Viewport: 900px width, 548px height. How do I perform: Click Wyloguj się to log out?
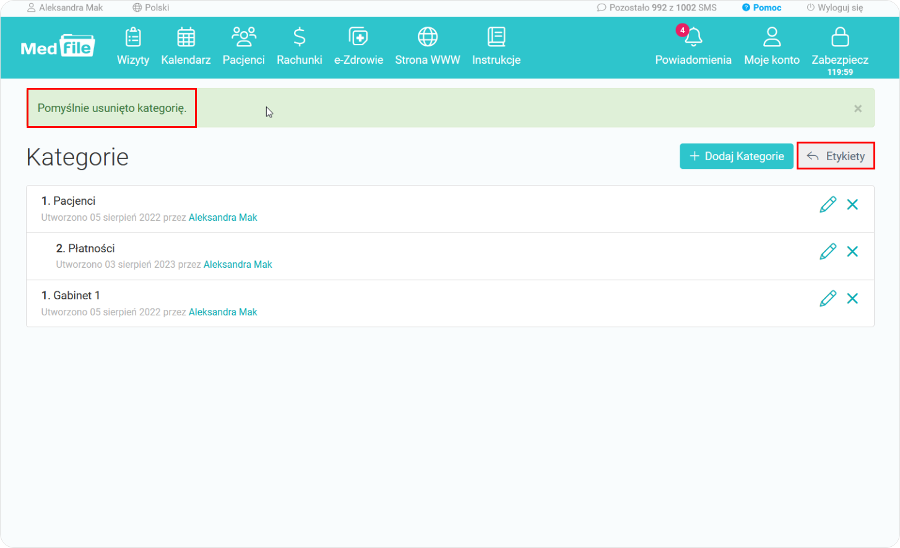tap(835, 7)
